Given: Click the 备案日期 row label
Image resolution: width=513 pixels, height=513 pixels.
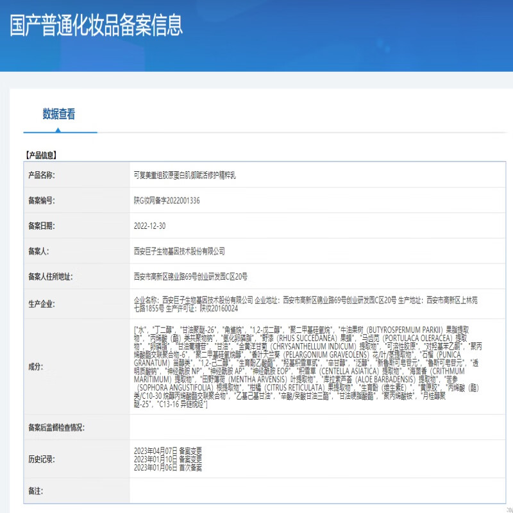Looking at the screenshot, I should pos(41,226).
